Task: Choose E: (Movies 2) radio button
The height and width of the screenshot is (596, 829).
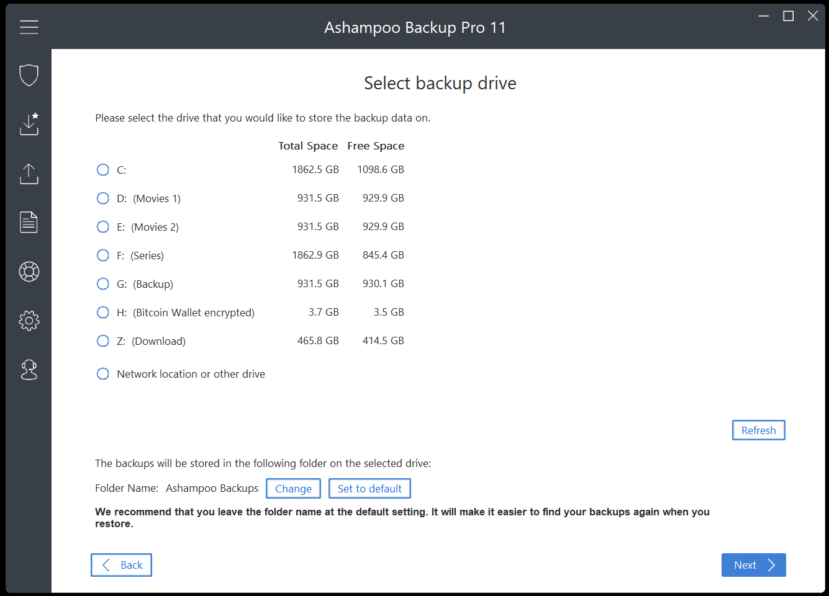Action: [103, 227]
